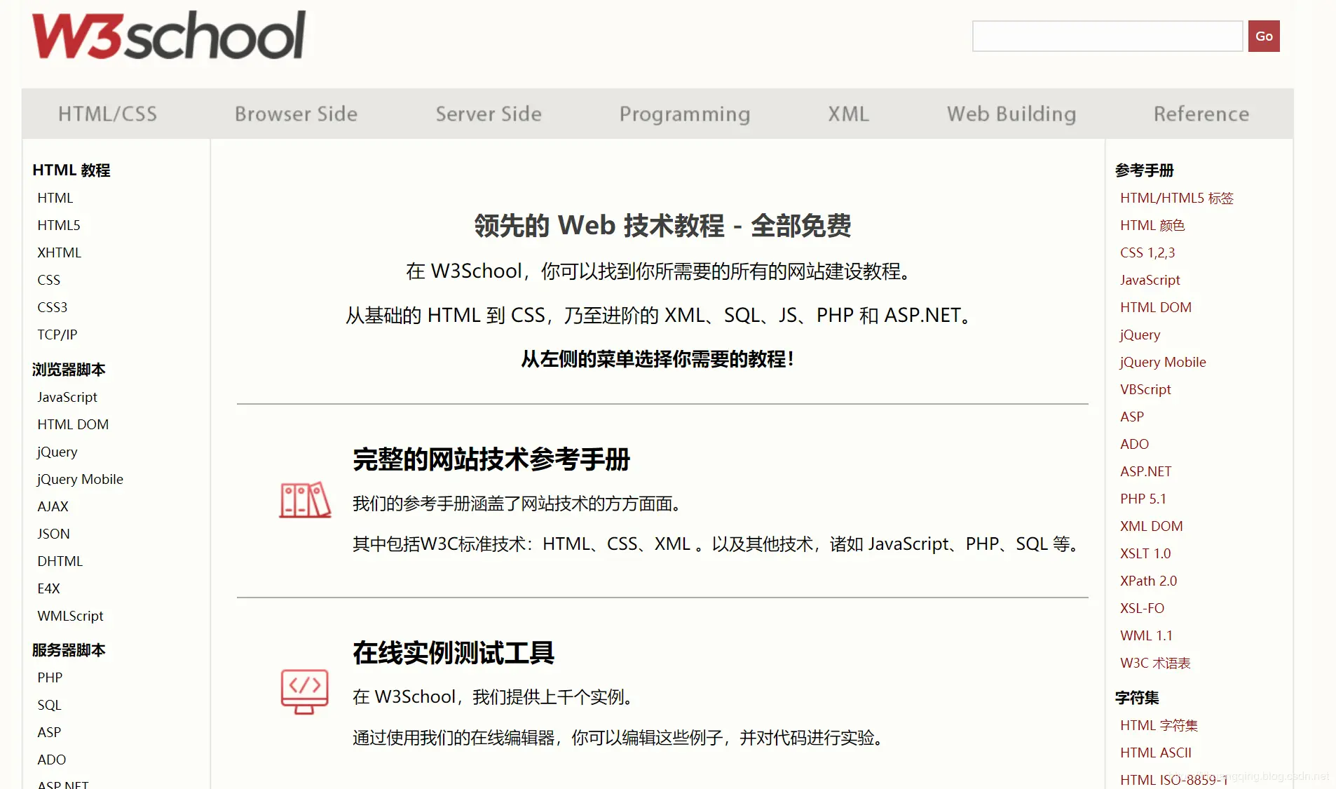Open the HTML 颜色 reference link
Viewport: 1336px width, 789px height.
click(1152, 225)
